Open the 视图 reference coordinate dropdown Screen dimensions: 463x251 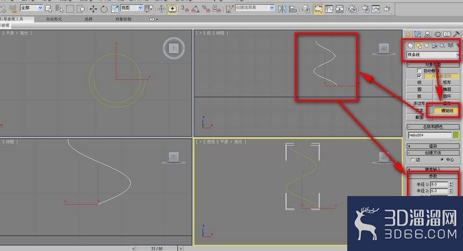(132, 8)
